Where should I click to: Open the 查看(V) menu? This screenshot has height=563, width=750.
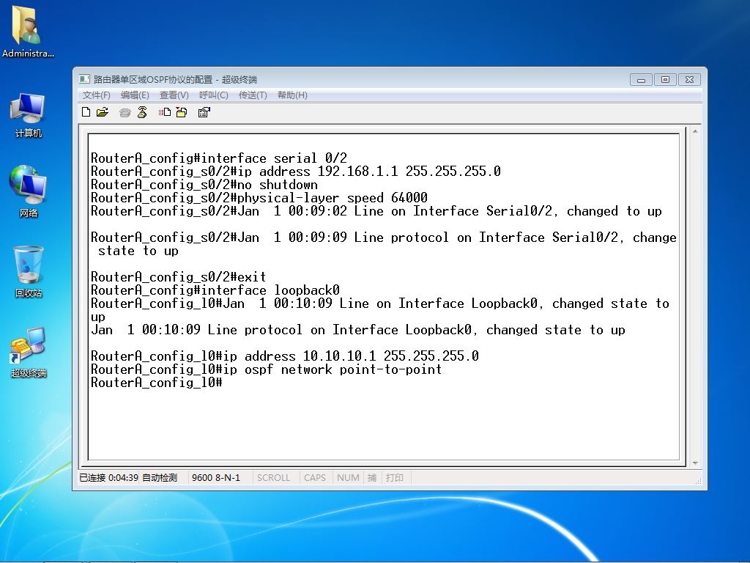pos(174,95)
